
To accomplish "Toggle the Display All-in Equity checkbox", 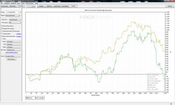I will pos(2,29).
